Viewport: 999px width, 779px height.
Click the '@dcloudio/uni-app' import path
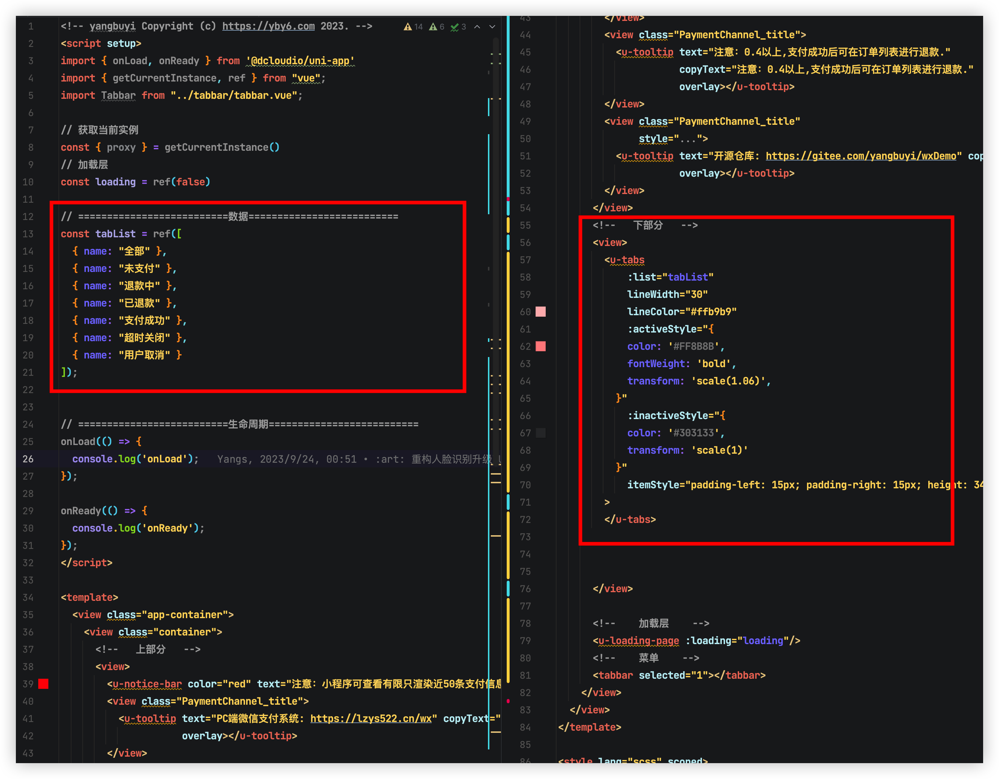[300, 61]
